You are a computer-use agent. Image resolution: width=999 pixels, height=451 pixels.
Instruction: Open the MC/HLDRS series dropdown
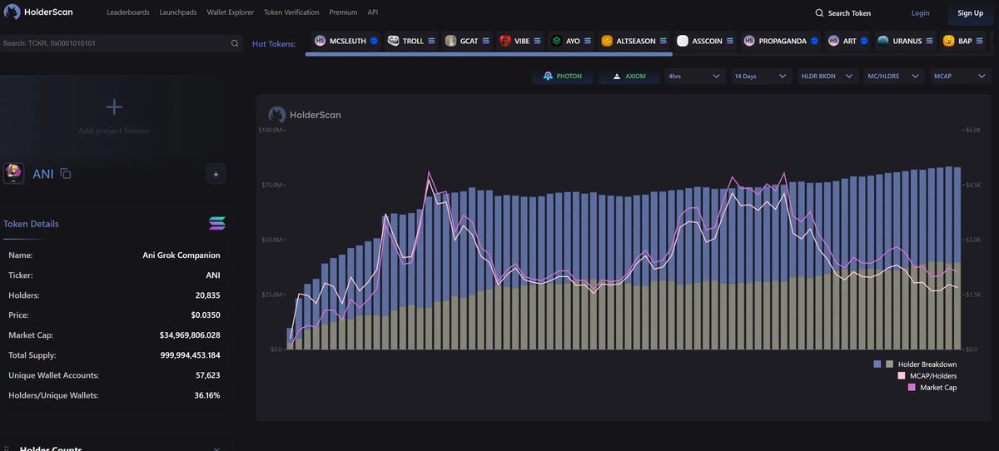point(894,76)
